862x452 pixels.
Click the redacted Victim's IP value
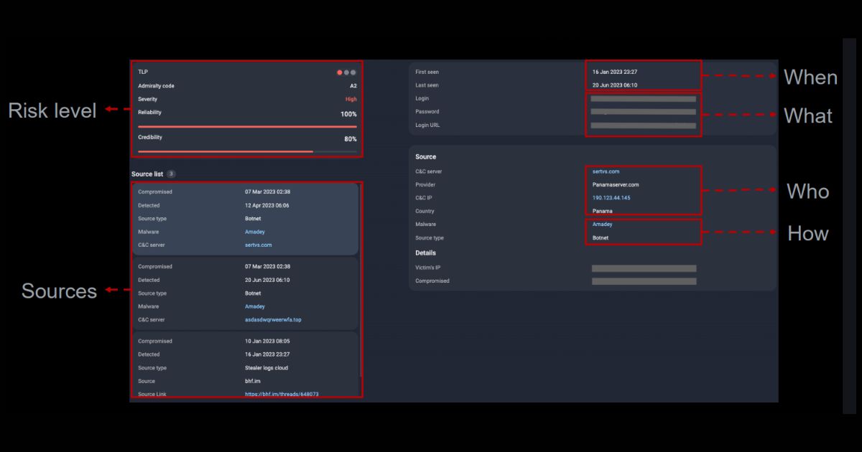pos(644,268)
